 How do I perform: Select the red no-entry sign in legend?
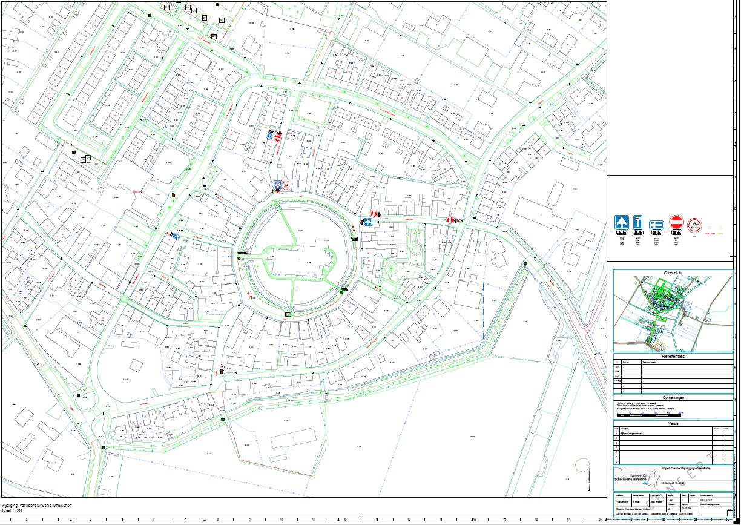pyautogui.click(x=676, y=223)
